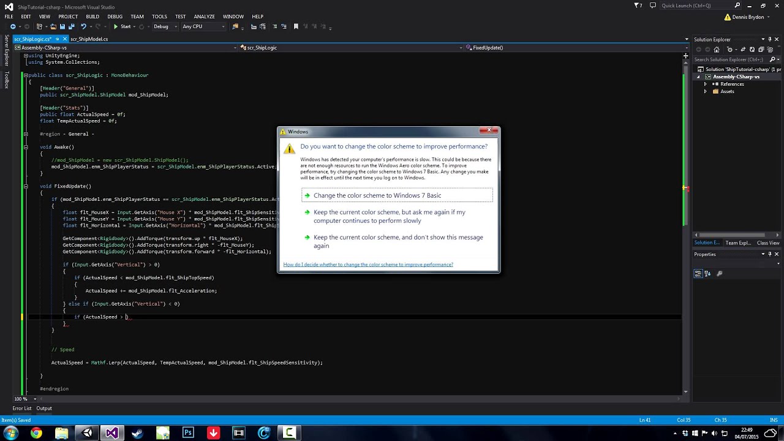
Task: Open the FILE menu
Action: (x=9, y=17)
